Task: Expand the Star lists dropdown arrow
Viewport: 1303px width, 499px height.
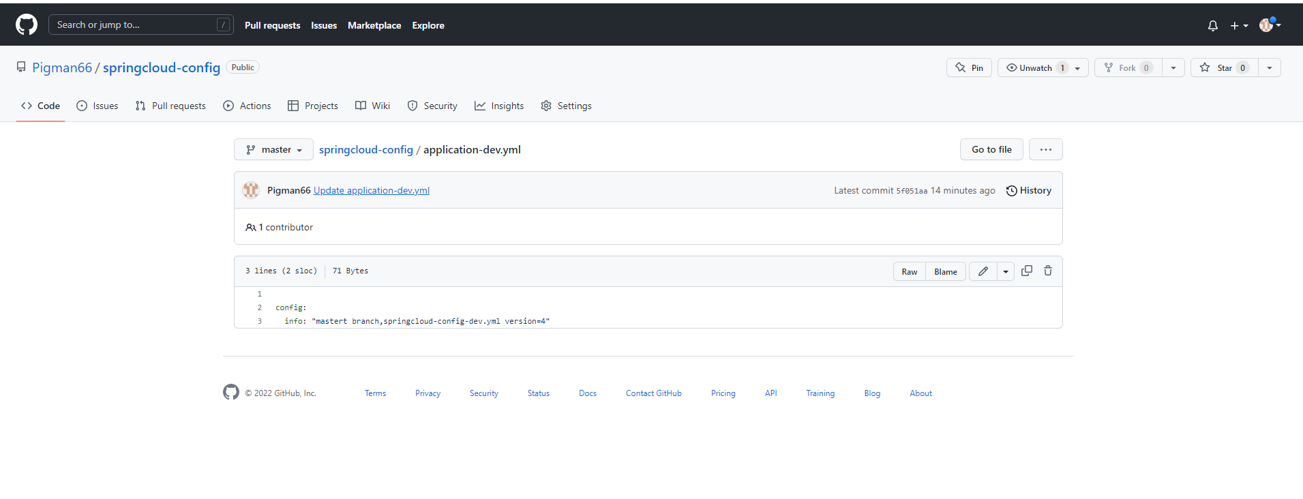Action: point(1270,67)
